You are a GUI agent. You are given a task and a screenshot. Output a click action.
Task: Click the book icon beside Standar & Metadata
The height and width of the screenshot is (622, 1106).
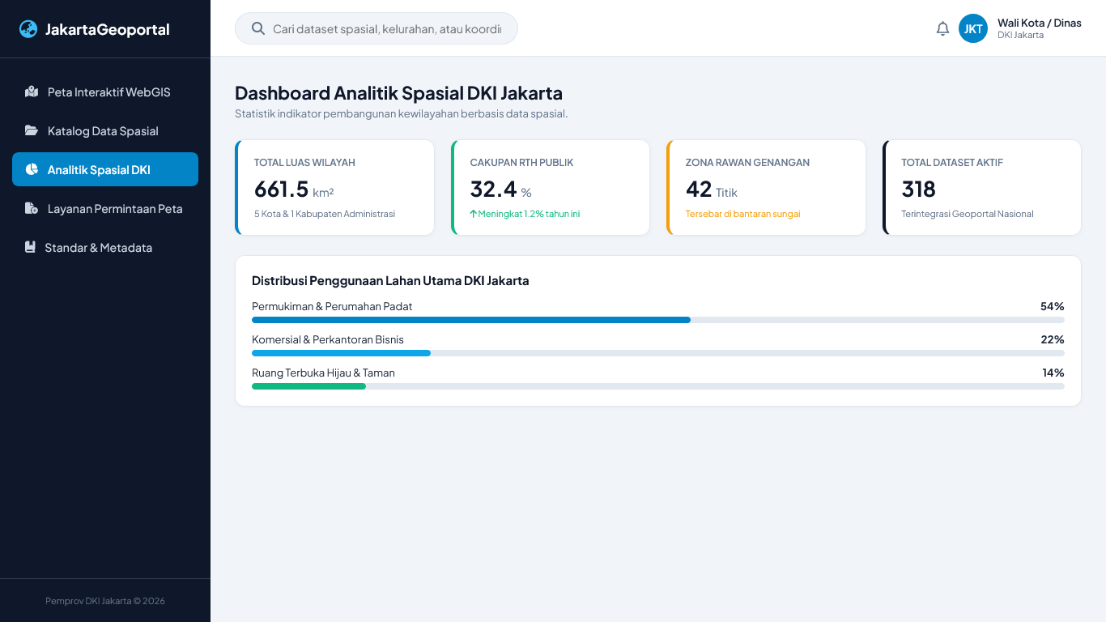point(30,247)
